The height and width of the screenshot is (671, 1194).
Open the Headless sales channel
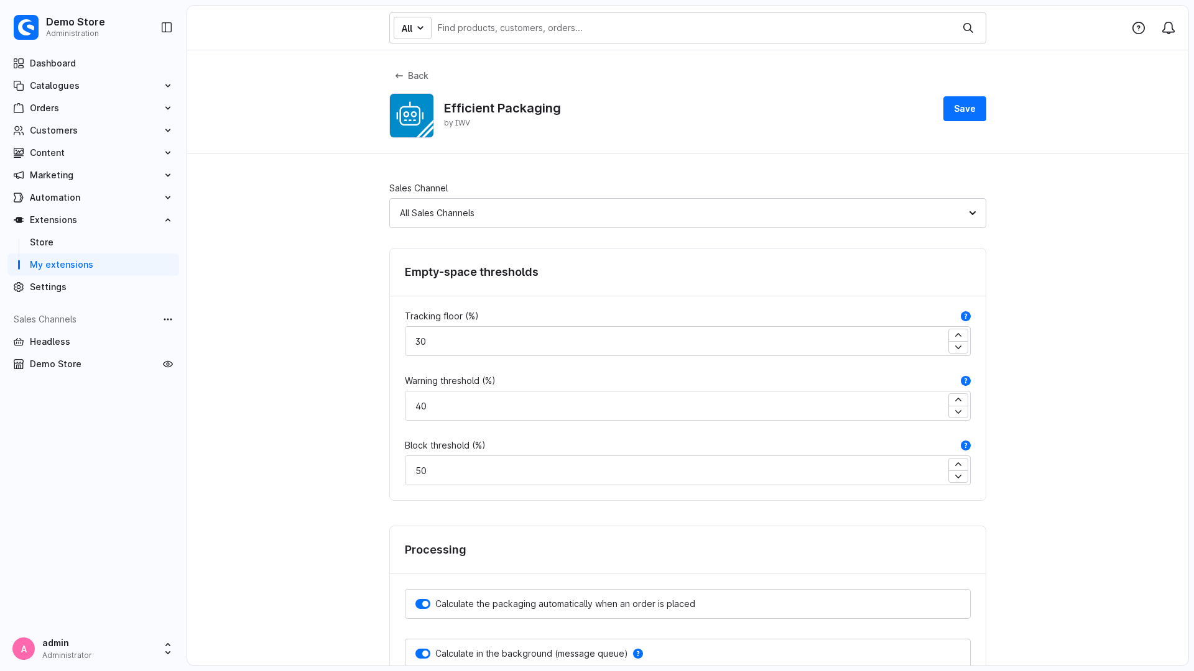(93, 342)
